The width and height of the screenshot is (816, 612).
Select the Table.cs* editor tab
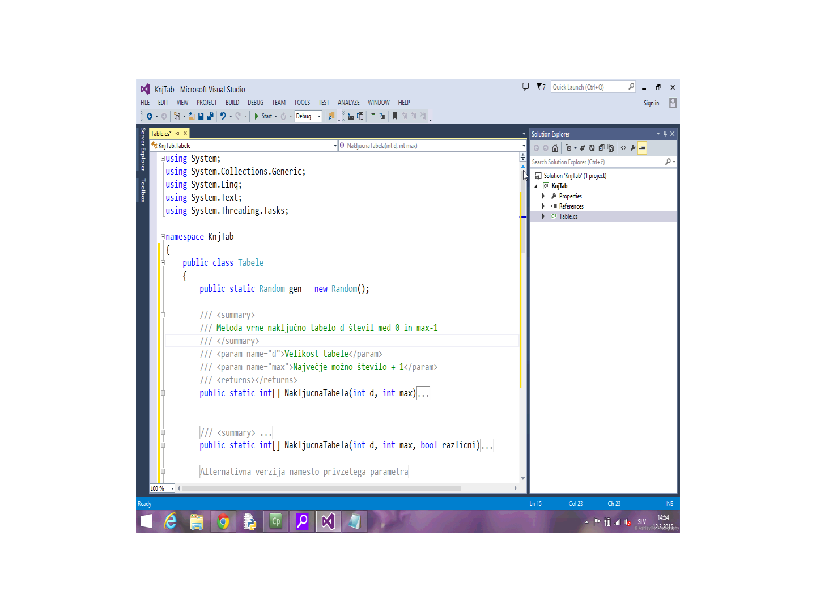(161, 134)
